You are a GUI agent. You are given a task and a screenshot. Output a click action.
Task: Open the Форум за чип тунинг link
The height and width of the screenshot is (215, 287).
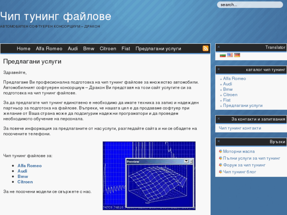click(x=244, y=165)
